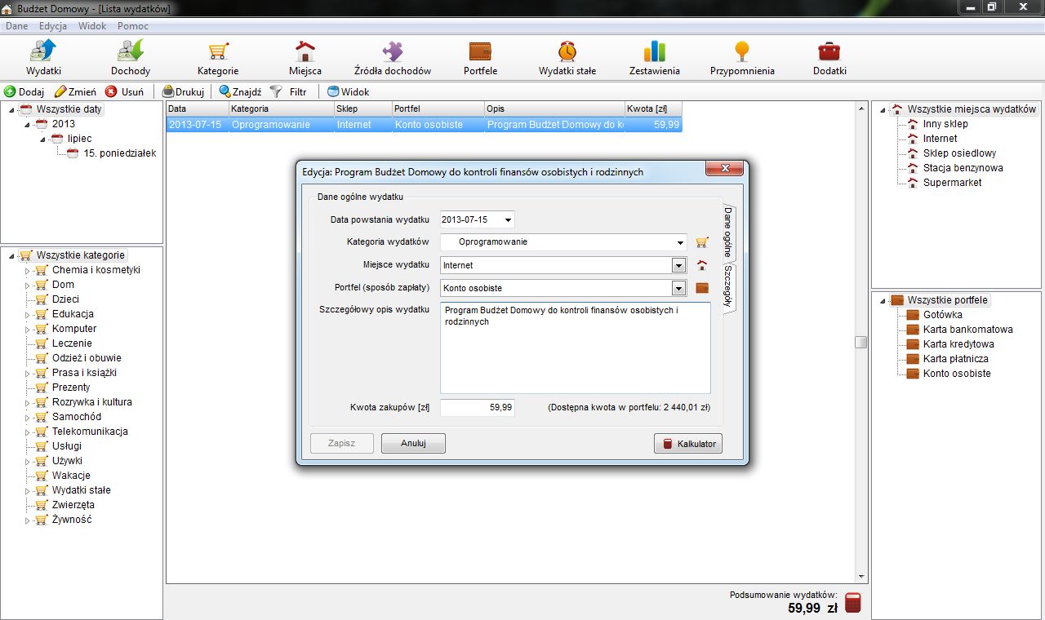Open the Portfel payment method dropdown
This screenshot has height=620, width=1045.
coord(678,288)
